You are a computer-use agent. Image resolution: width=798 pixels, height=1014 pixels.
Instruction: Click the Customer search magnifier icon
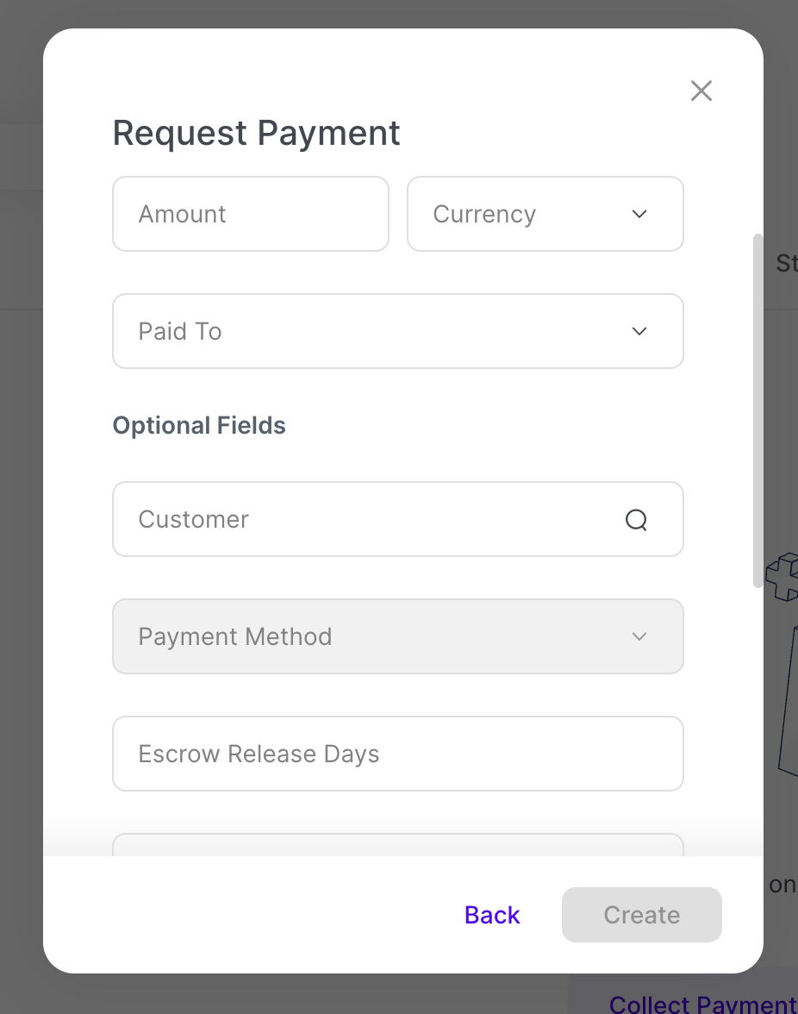coord(636,520)
